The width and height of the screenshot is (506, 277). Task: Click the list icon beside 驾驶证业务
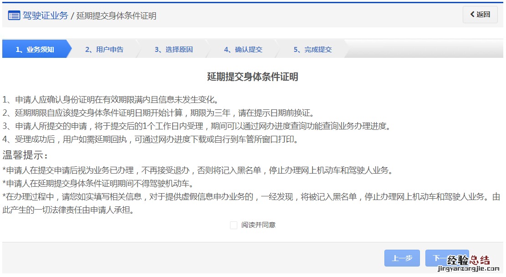pyautogui.click(x=14, y=16)
